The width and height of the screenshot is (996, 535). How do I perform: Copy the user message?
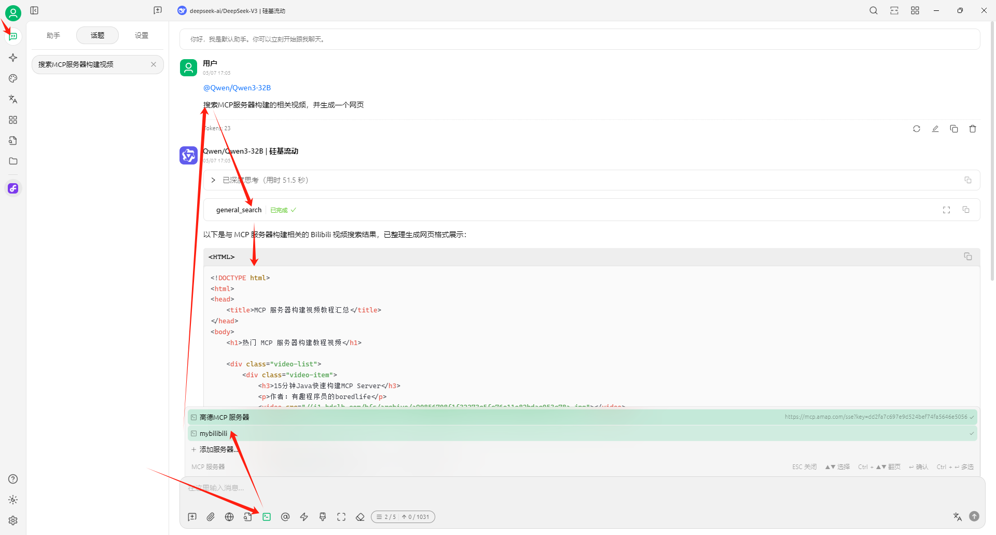954,129
